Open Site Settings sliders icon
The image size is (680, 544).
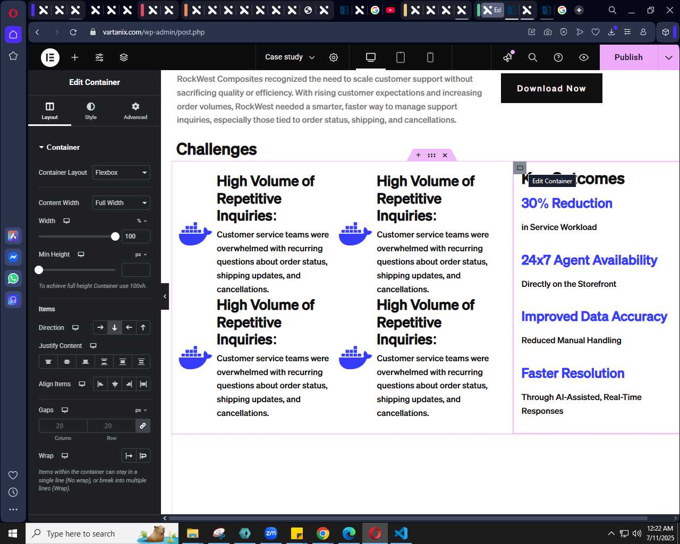pos(99,57)
